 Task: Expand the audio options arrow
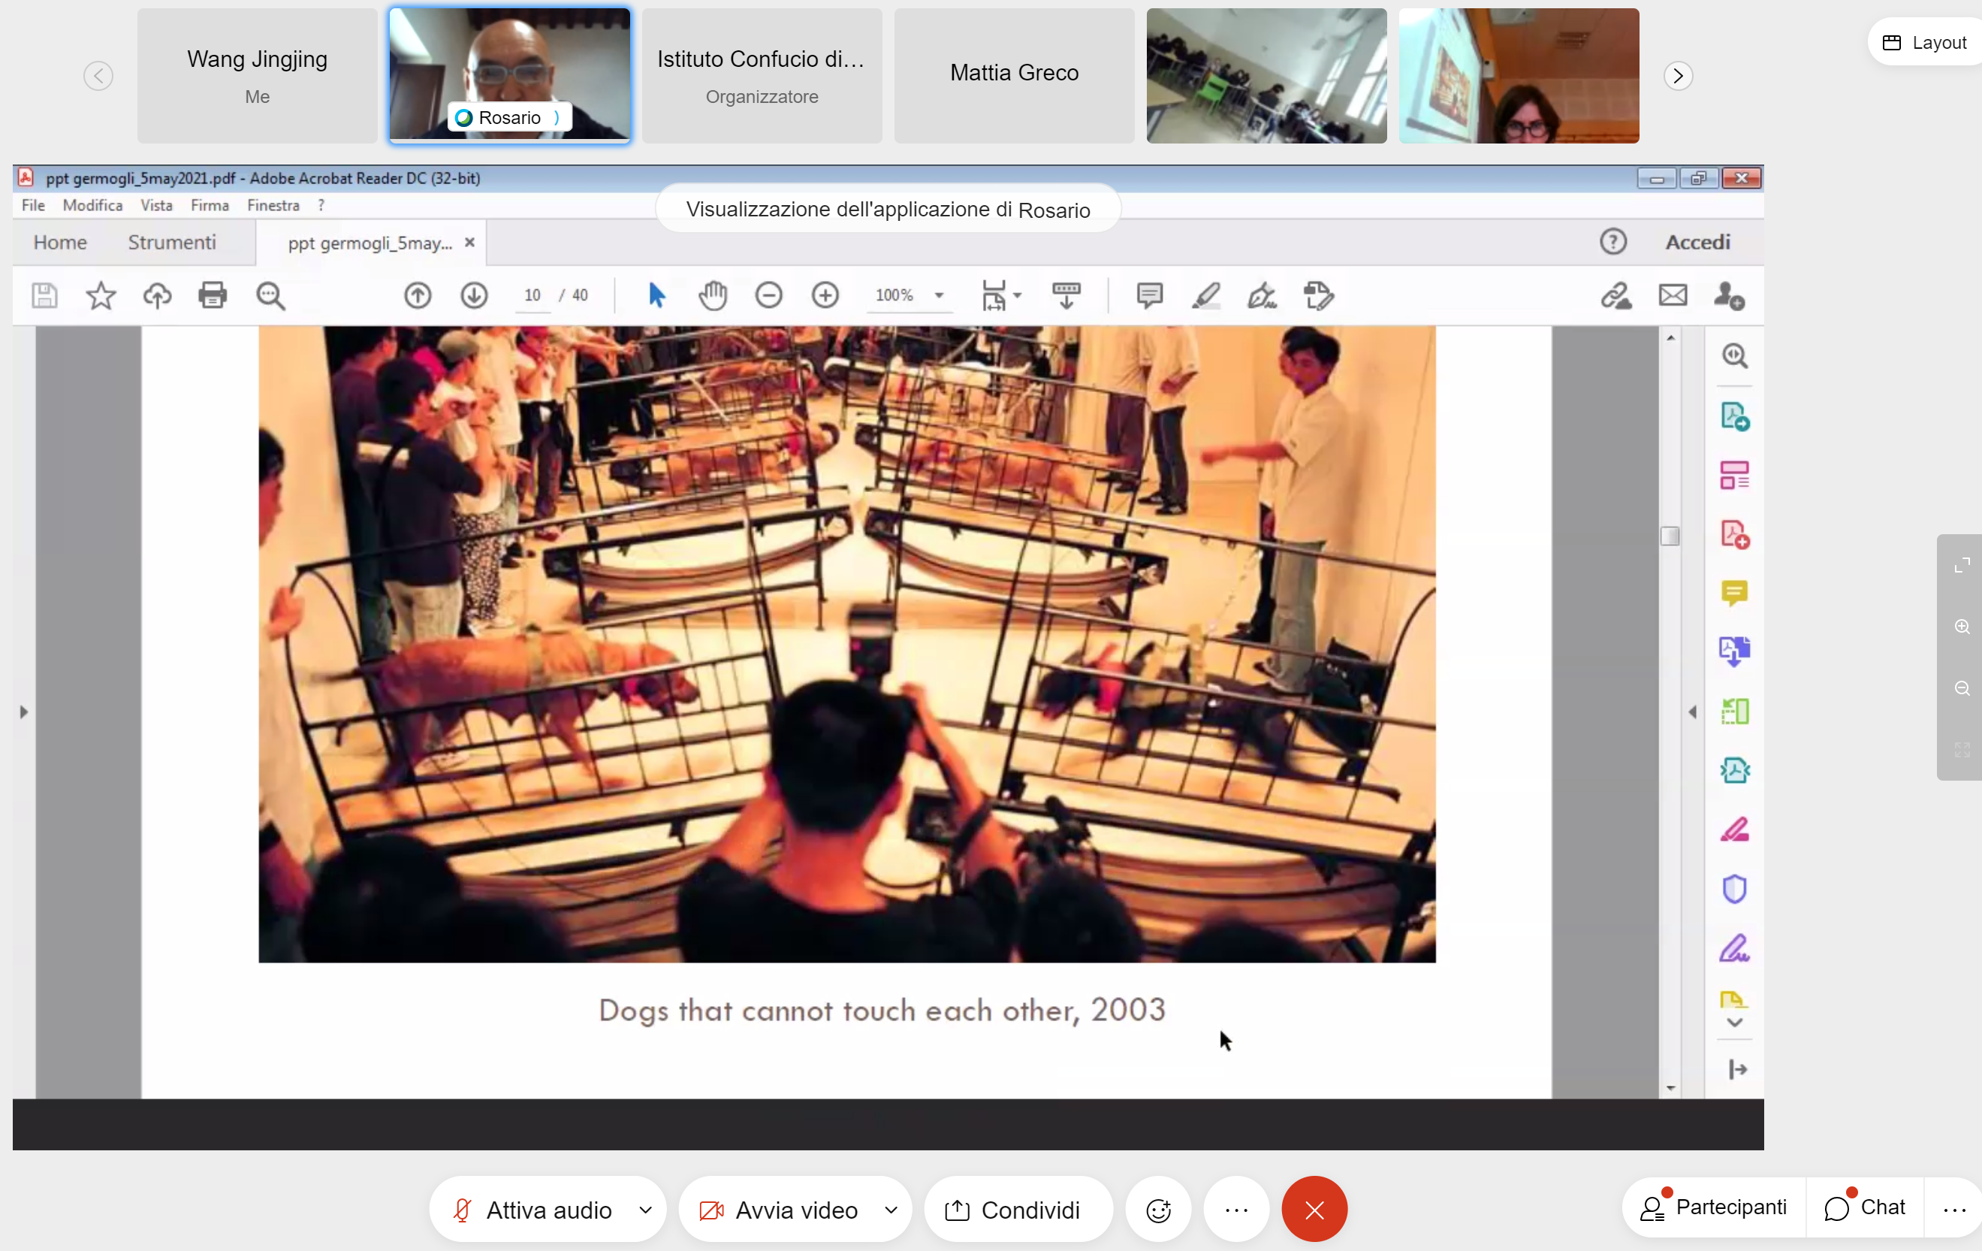click(645, 1209)
